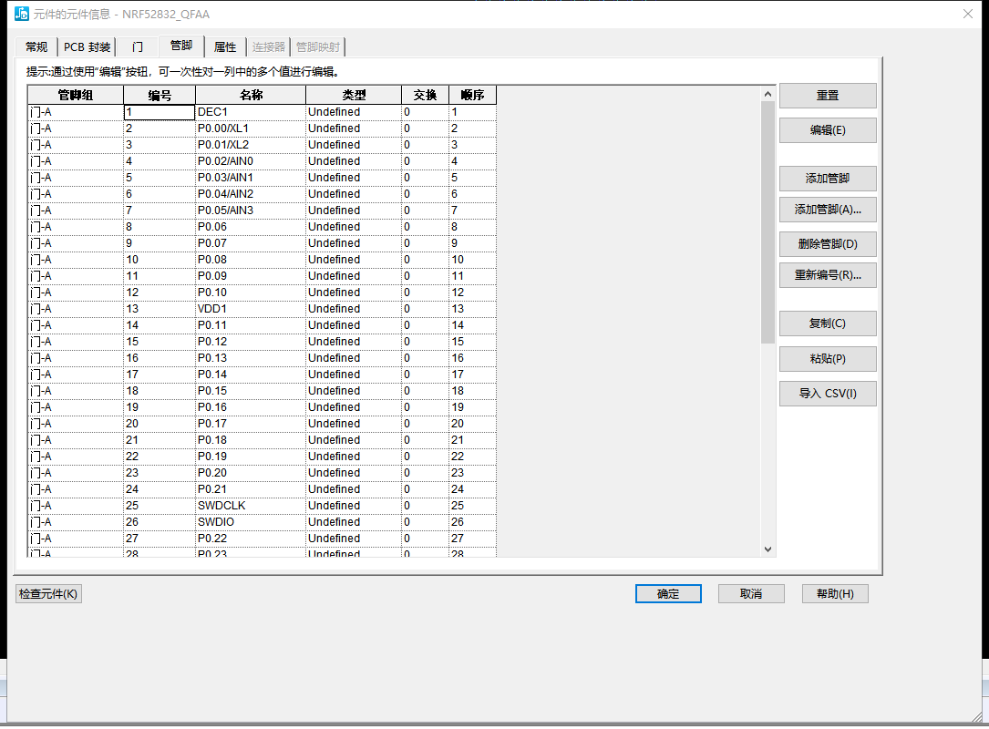Image resolution: width=989 pixels, height=729 pixels.
Task: Click the 取消 button
Action: click(751, 594)
